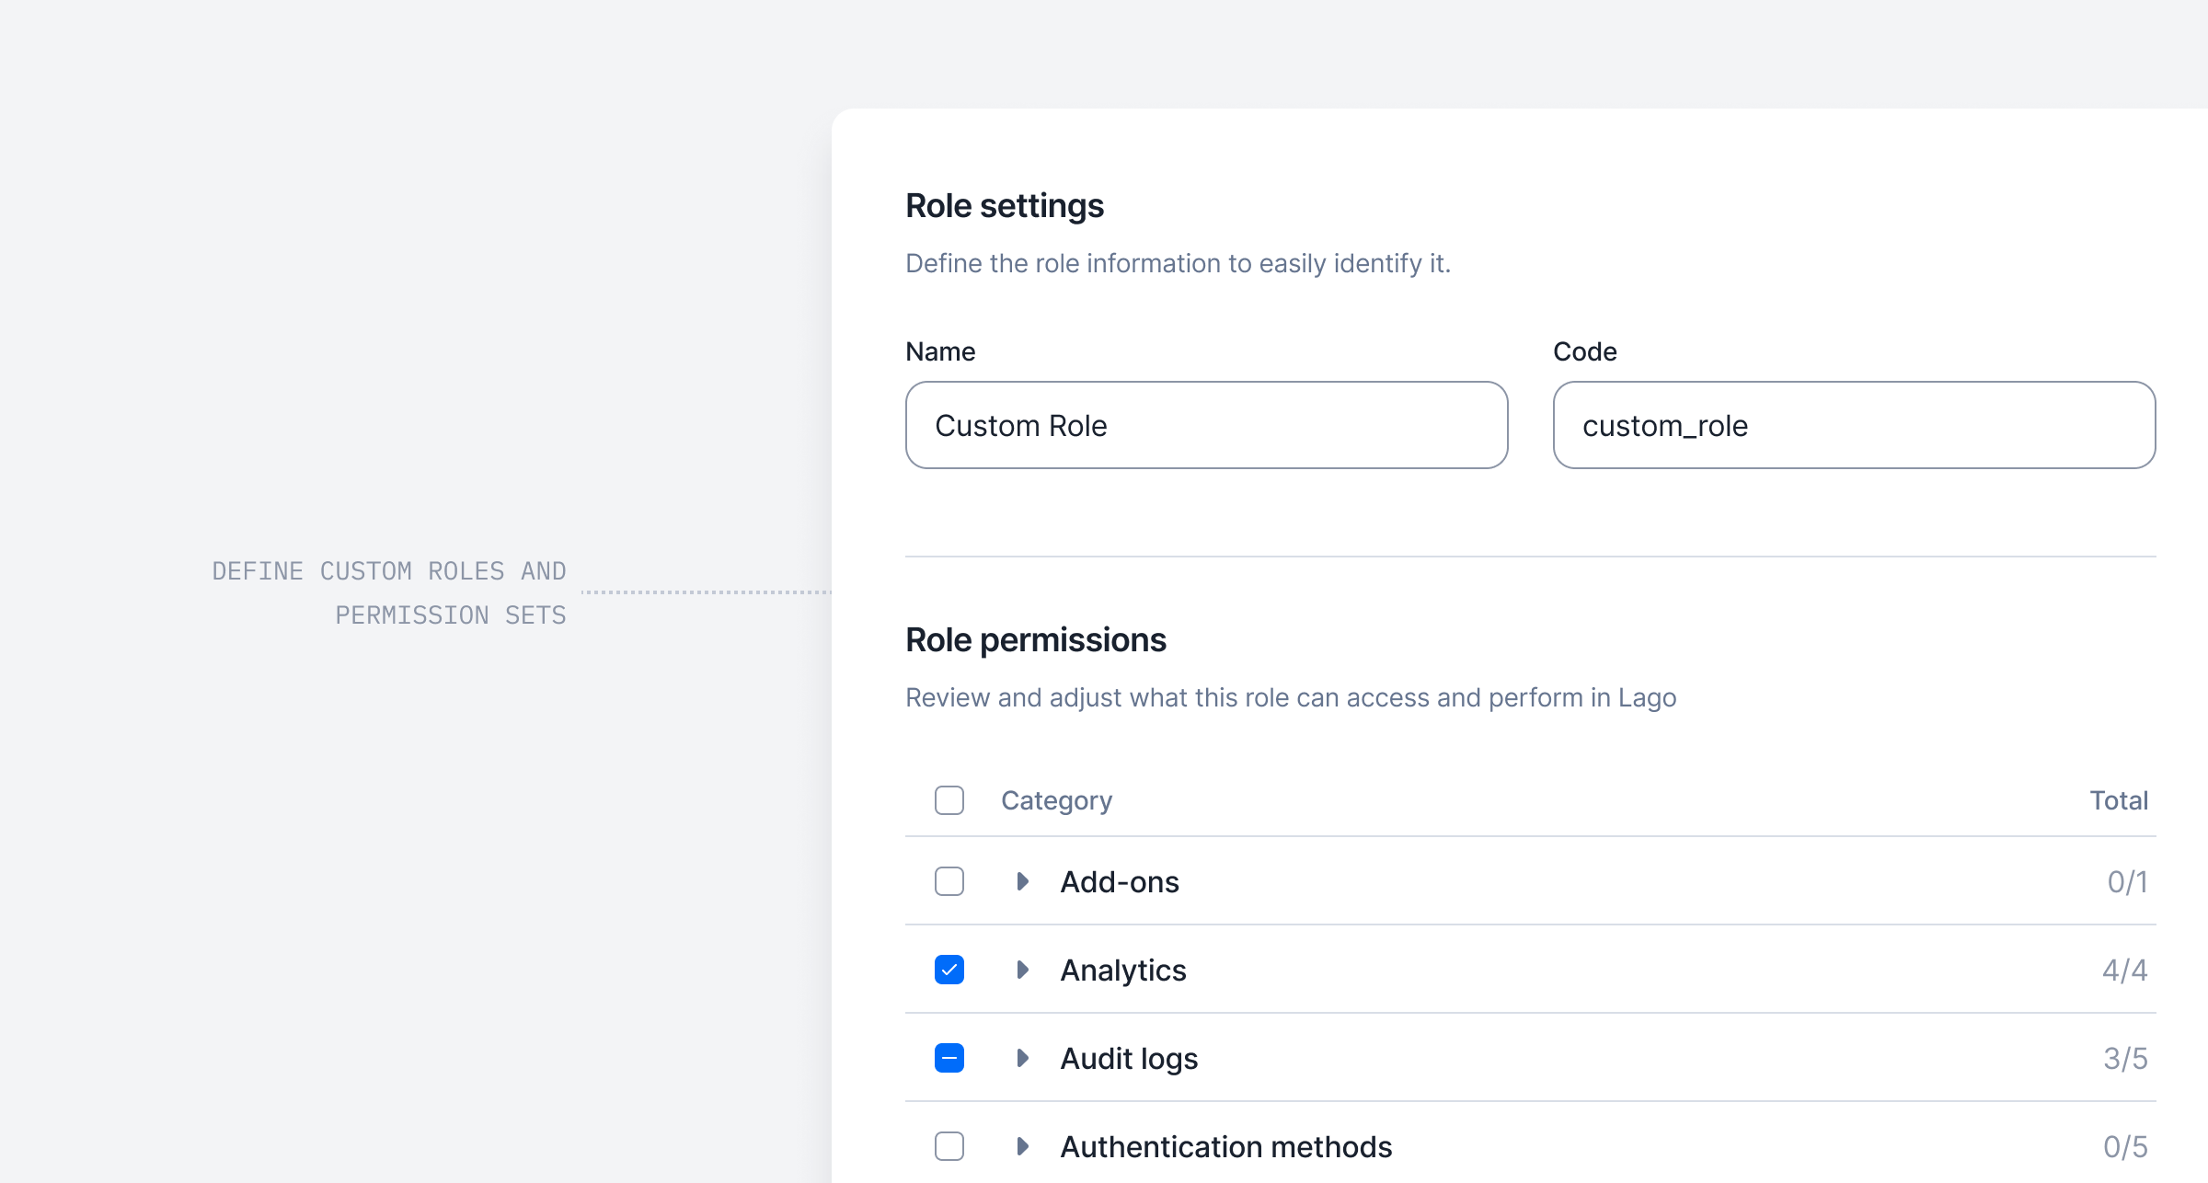2208x1183 pixels.
Task: Click the Code input field
Action: tap(1854, 425)
